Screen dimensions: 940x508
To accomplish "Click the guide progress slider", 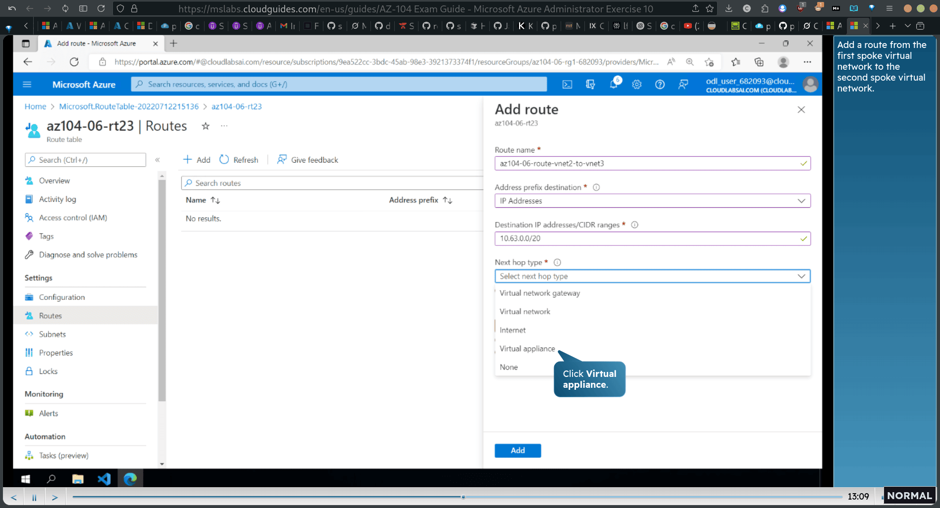I will [x=457, y=497].
